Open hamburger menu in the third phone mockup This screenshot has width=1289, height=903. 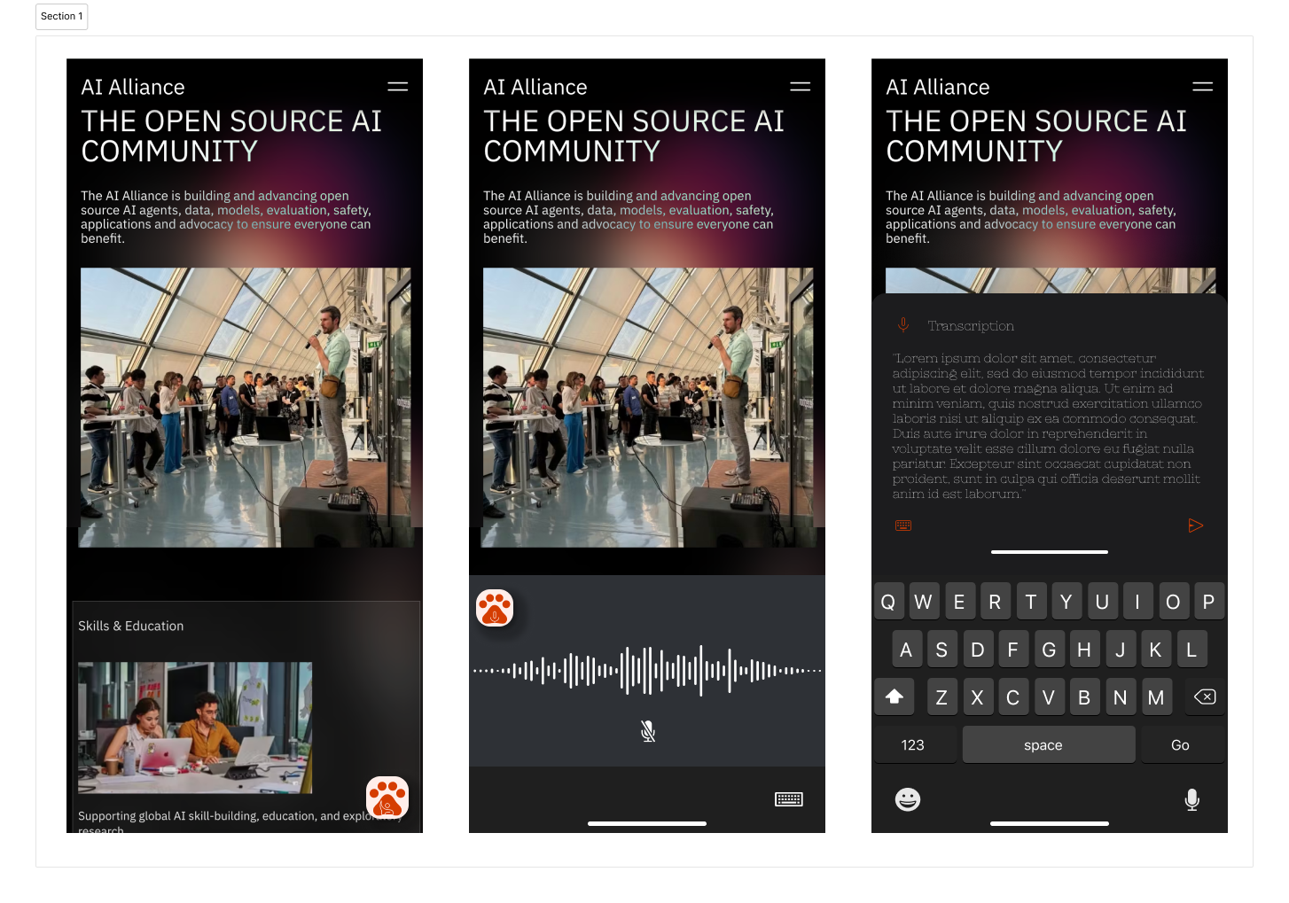click(x=1203, y=87)
